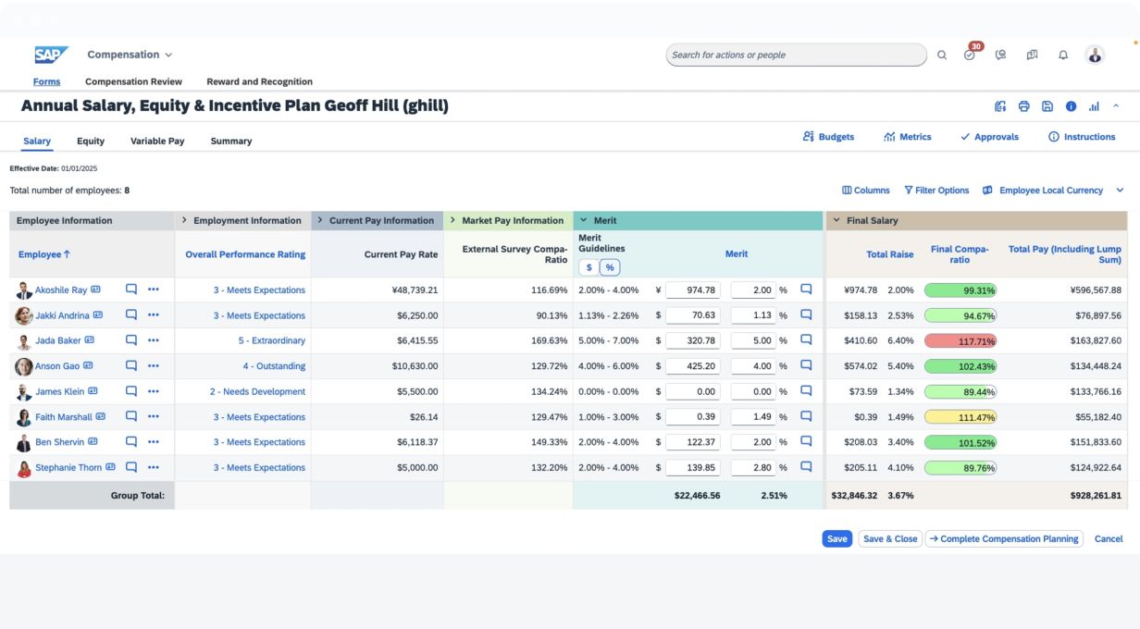Open the Compensation Review menu item
The width and height of the screenshot is (1140, 629).
tap(133, 81)
